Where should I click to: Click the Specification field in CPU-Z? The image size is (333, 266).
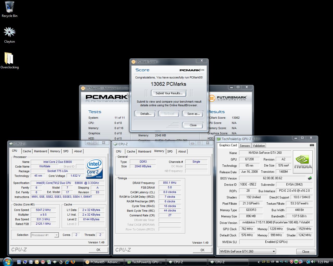pyautogui.click(x=68, y=183)
